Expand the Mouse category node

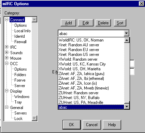pyautogui.click(x=7, y=58)
